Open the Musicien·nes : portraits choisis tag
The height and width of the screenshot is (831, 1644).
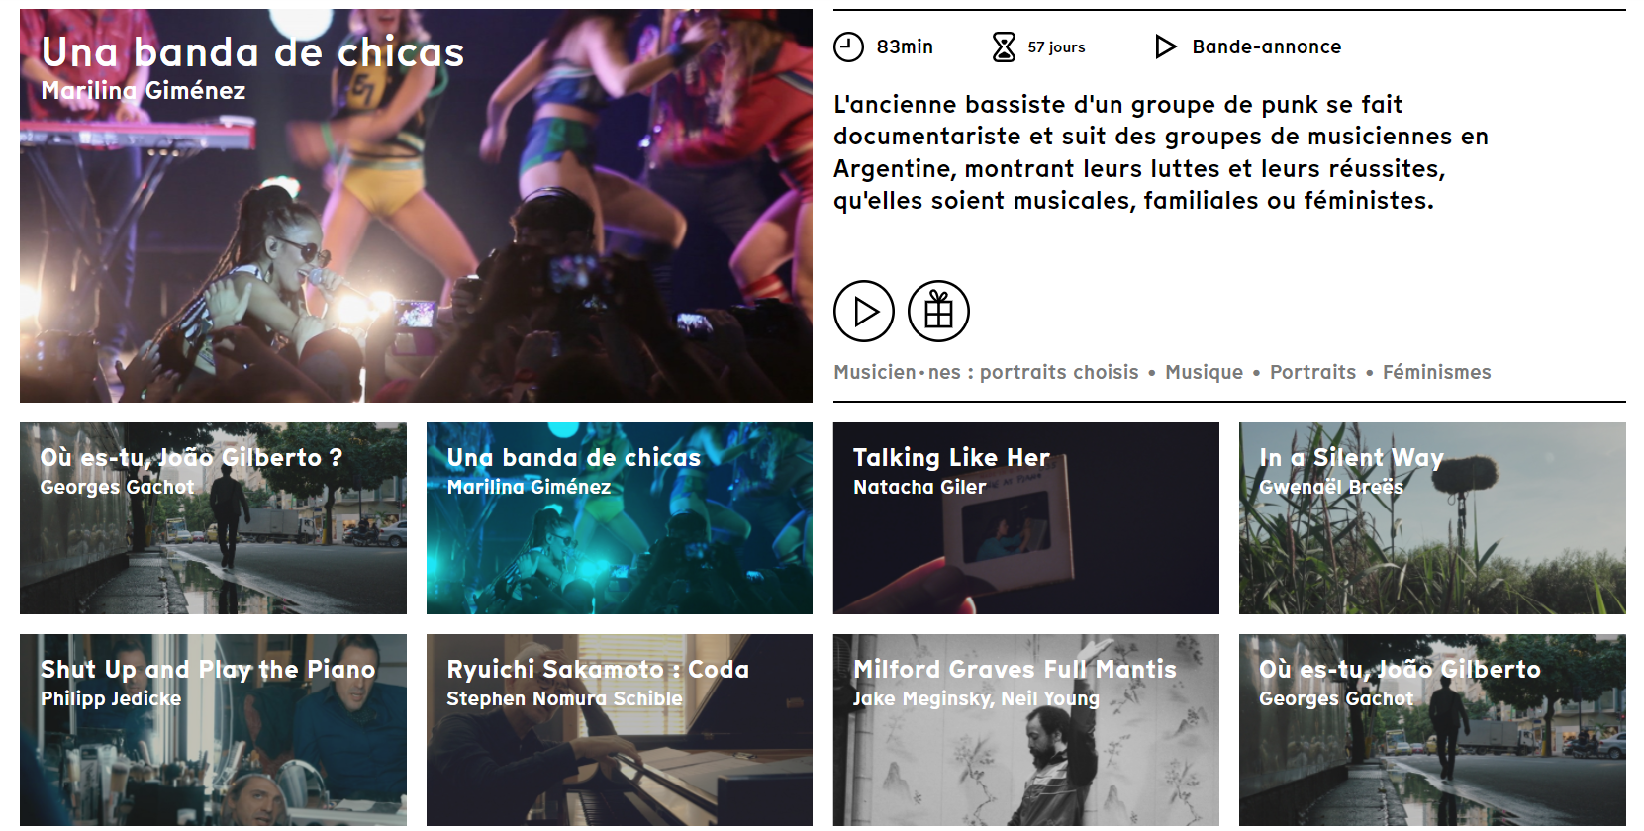click(x=986, y=372)
